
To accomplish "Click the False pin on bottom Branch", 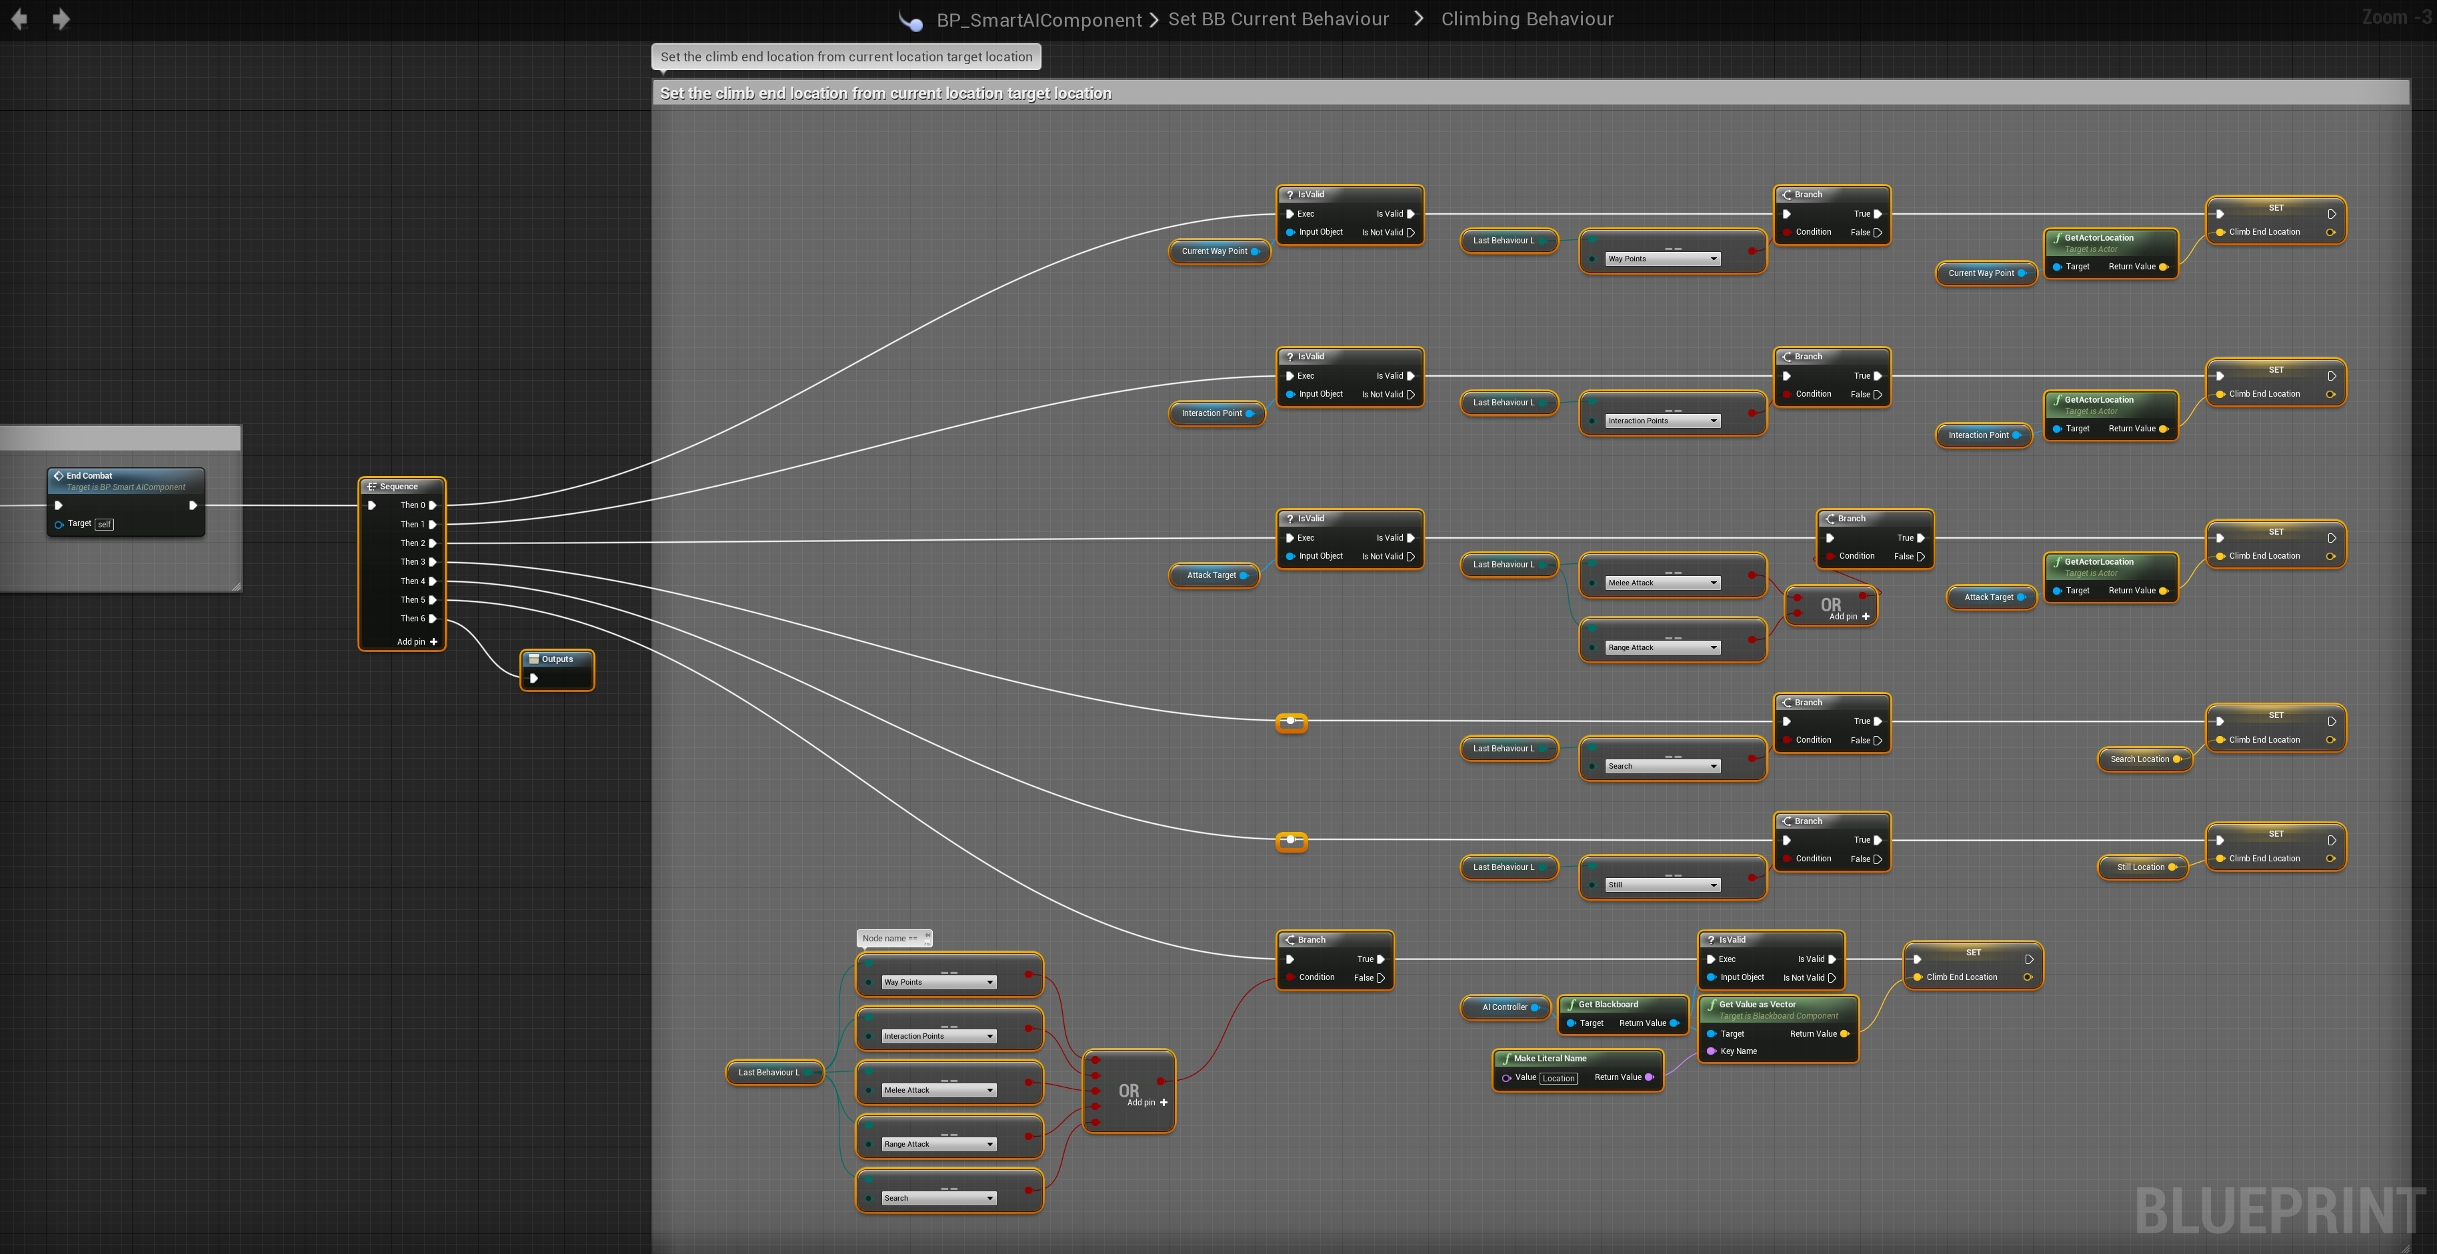I will point(1382,978).
